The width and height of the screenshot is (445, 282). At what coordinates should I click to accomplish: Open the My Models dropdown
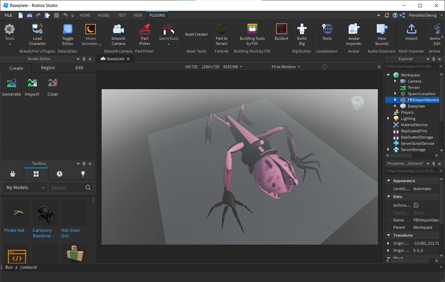click(x=25, y=187)
